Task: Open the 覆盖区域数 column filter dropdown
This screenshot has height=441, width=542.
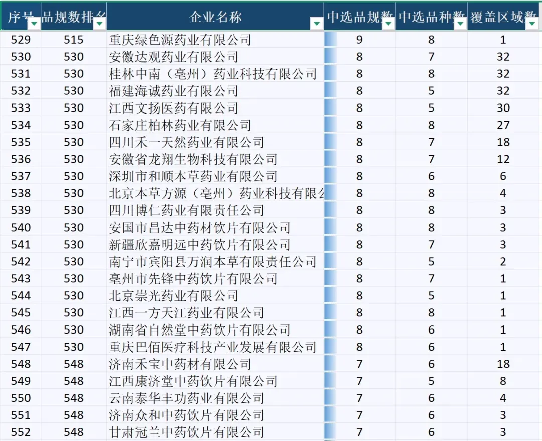Action: tap(532, 24)
